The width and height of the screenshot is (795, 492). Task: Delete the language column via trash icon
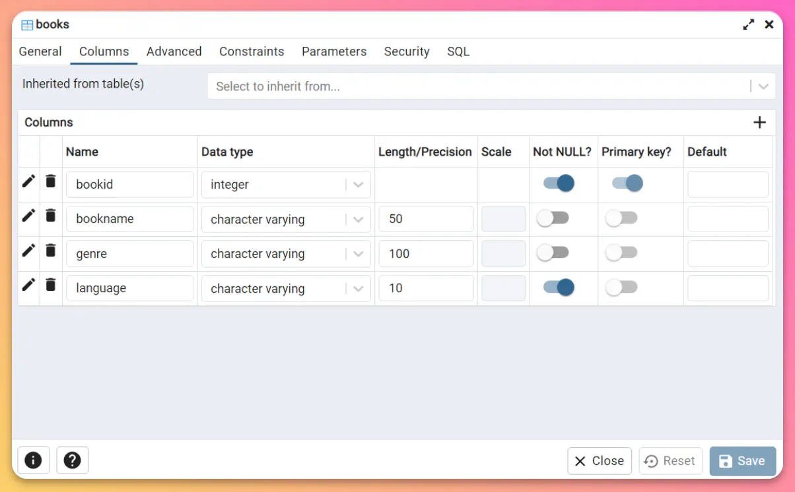pos(51,285)
